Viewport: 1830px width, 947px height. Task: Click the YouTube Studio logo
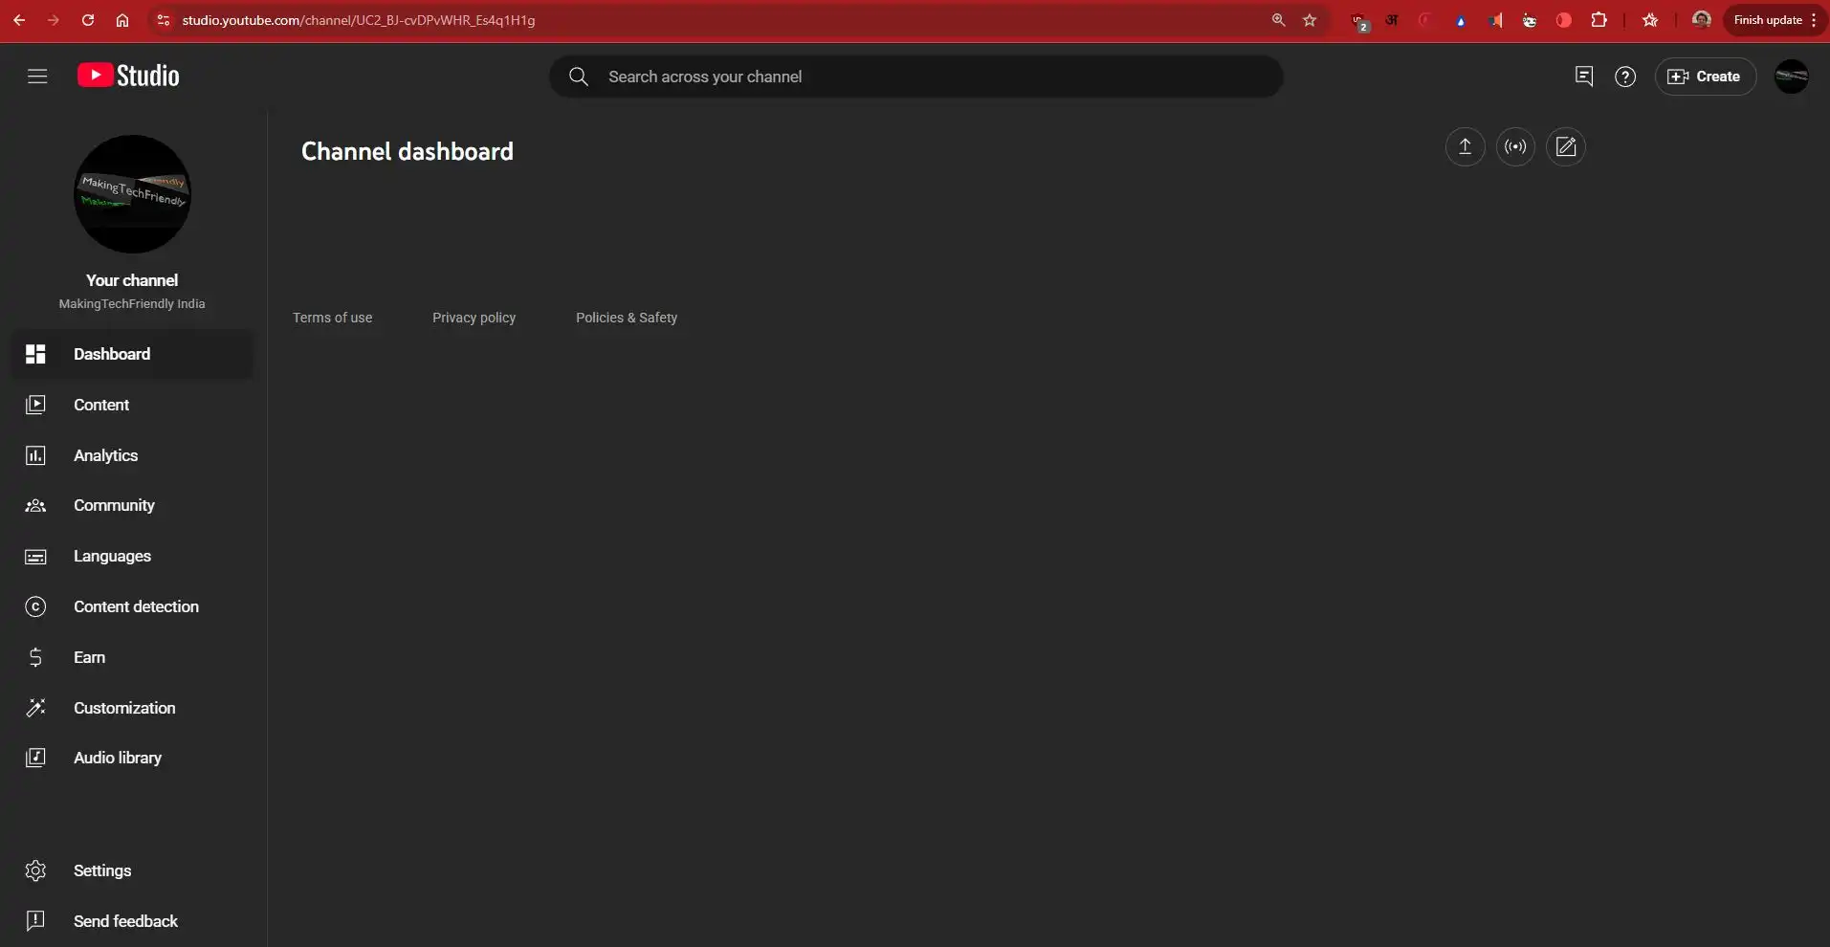pyautogui.click(x=128, y=77)
